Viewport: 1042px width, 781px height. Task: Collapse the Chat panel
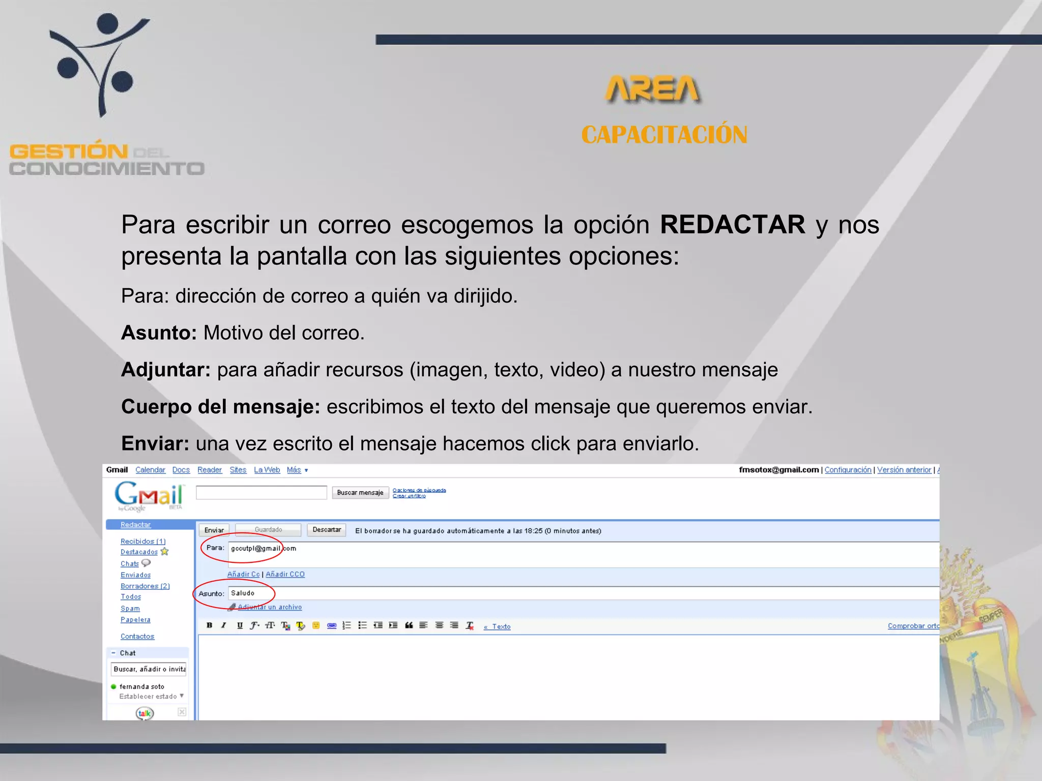click(x=113, y=653)
